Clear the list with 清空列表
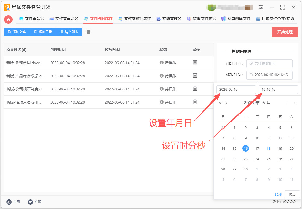302x209 pixels. [69, 32]
